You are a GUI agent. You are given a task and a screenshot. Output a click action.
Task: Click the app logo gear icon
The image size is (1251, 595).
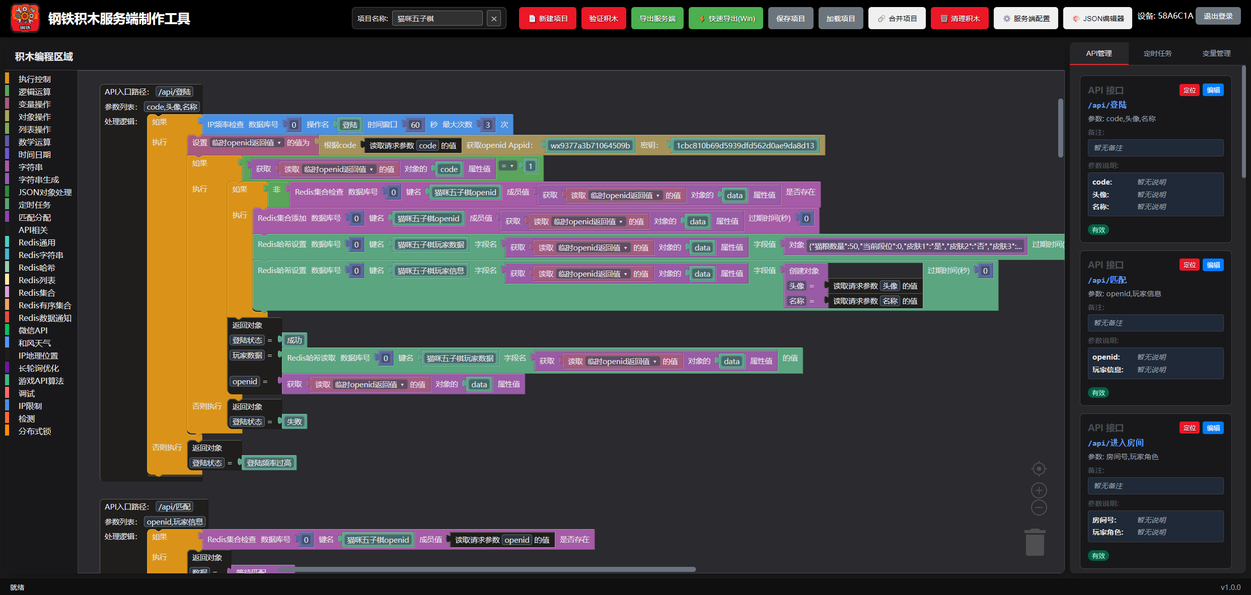(x=25, y=18)
